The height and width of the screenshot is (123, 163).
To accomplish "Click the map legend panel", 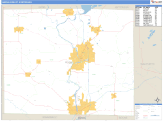I will [148, 112].
